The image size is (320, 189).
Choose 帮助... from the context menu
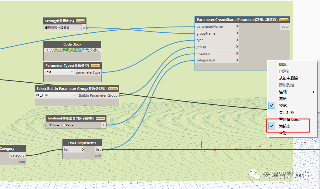pyautogui.click(x=284, y=133)
